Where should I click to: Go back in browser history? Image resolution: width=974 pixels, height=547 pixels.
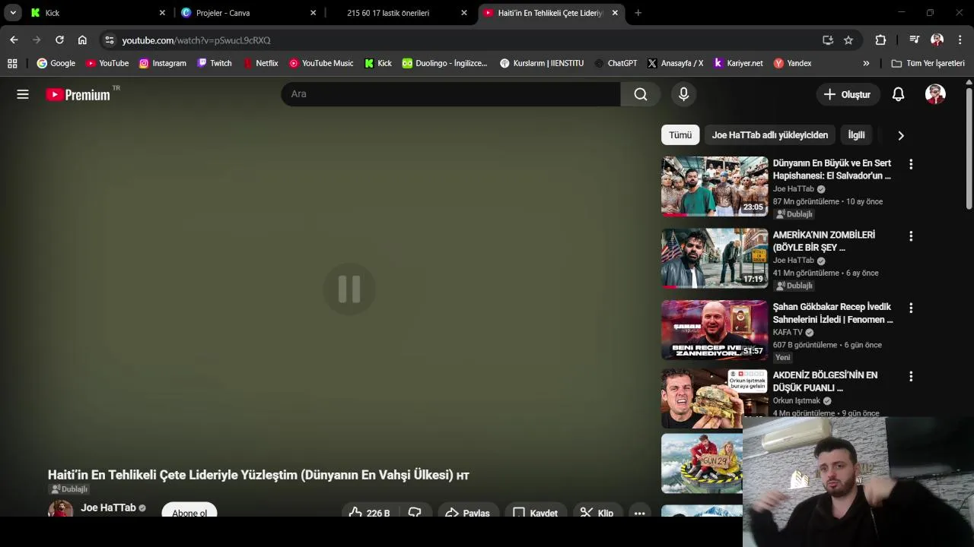tap(14, 40)
